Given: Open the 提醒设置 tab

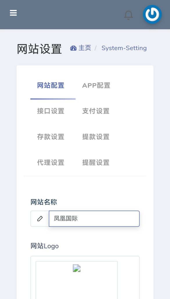Looking at the screenshot, I should click(x=96, y=162).
